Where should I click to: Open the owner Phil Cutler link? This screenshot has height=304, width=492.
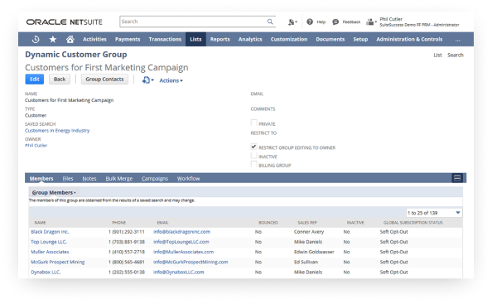click(36, 146)
